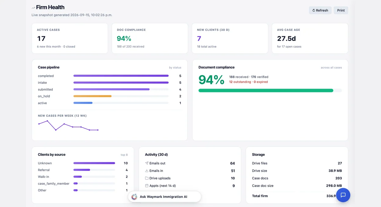Click the trend icon beside Firm Health
The image size is (381, 207).
[x=33, y=8]
